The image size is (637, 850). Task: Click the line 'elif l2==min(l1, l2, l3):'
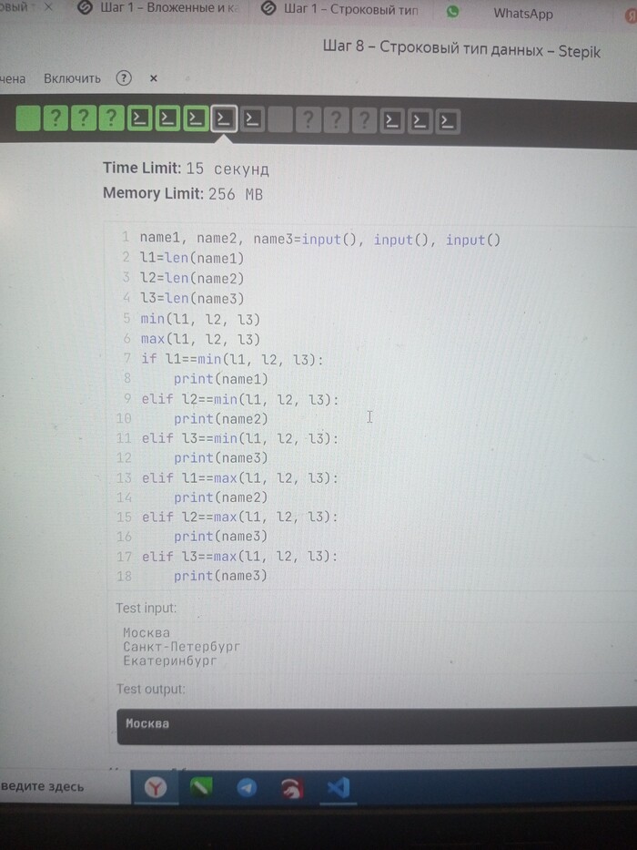click(x=240, y=400)
